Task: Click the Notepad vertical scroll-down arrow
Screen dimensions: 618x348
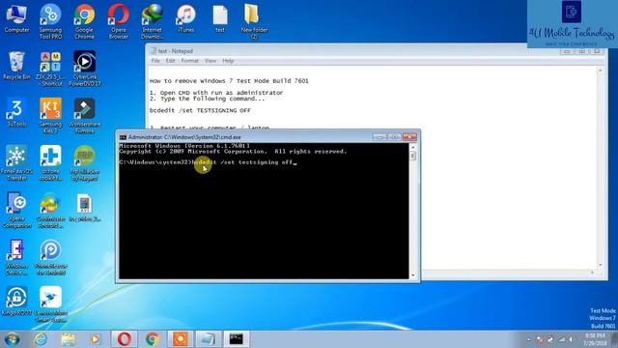Action: [601, 265]
